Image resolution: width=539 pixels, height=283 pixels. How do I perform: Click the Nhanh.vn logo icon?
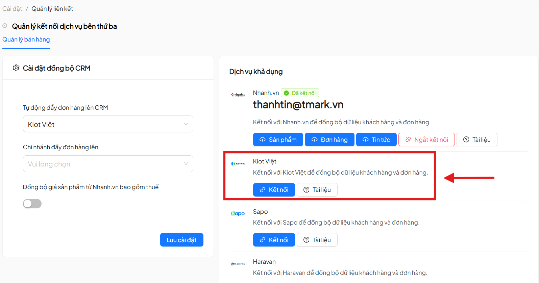[238, 95]
